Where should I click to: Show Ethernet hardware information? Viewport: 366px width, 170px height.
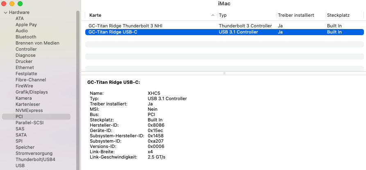coord(25,67)
